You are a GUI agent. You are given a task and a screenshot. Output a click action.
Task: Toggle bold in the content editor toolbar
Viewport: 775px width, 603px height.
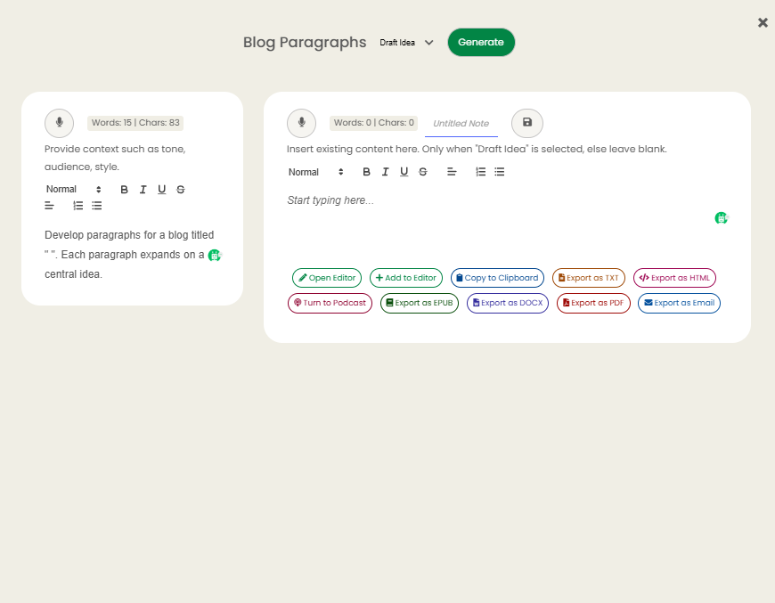(x=366, y=172)
